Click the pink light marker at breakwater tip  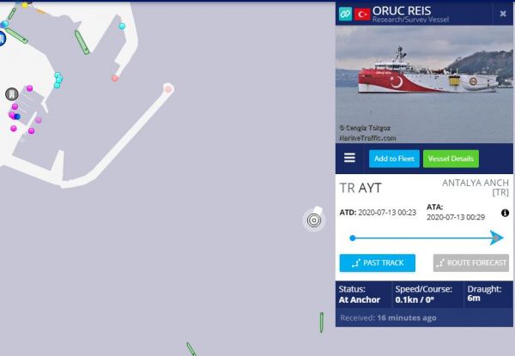click(168, 89)
